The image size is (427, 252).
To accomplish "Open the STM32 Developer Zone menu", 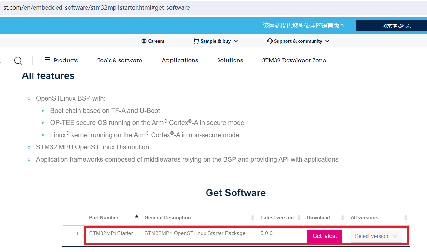I will [x=294, y=60].
